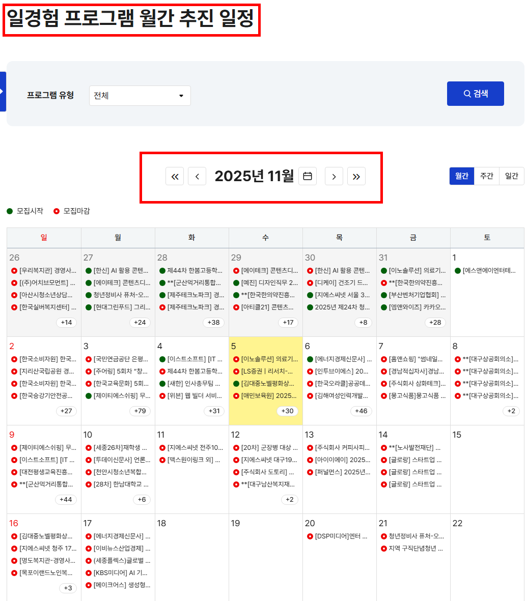Switch to the 주간 view tab
Viewport: 526px width, 601px height.
(x=486, y=176)
